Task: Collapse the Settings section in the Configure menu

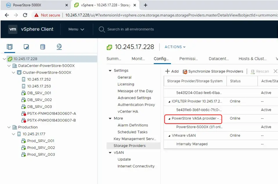Action: point(110,71)
